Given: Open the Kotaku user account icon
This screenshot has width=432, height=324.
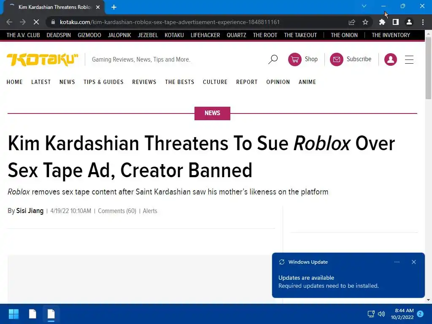Looking at the screenshot, I should coord(390,59).
